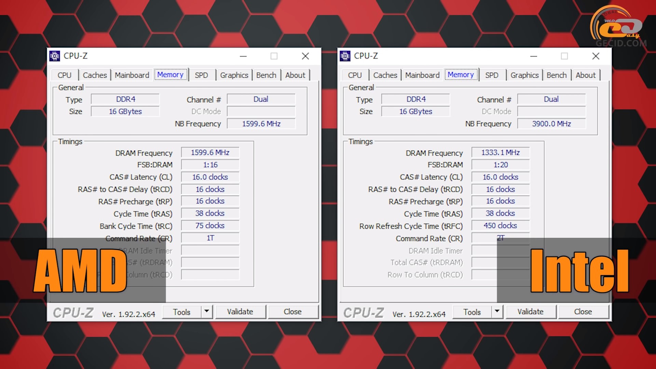Switch to Caches tab in AMD window
This screenshot has width=656, height=369.
click(95, 75)
